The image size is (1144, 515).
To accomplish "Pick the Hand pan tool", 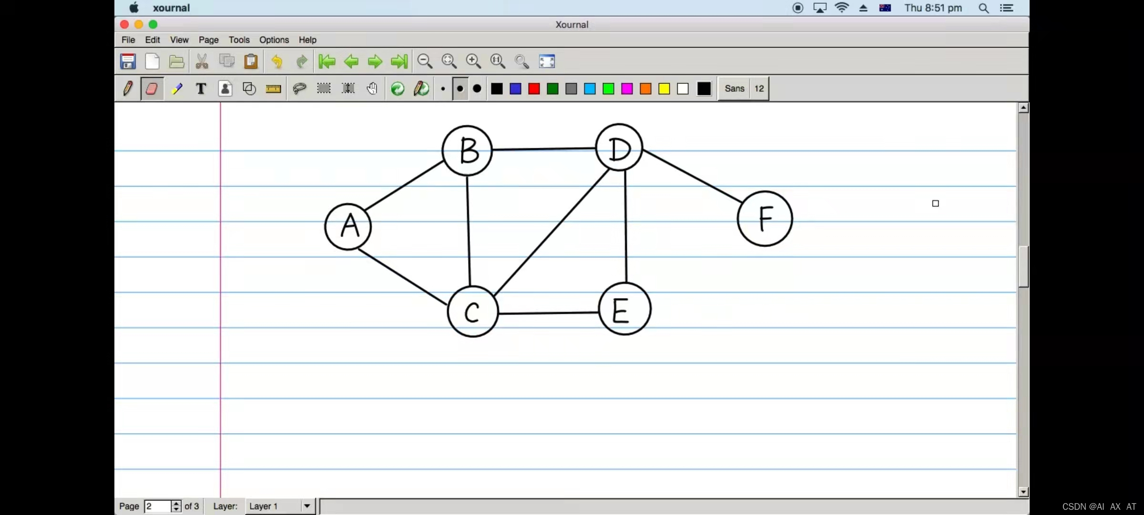I will [372, 89].
